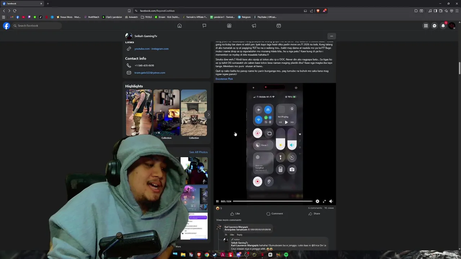Open the Nexus Mods bookmark
The width and height of the screenshot is (461, 259).
click(68, 17)
